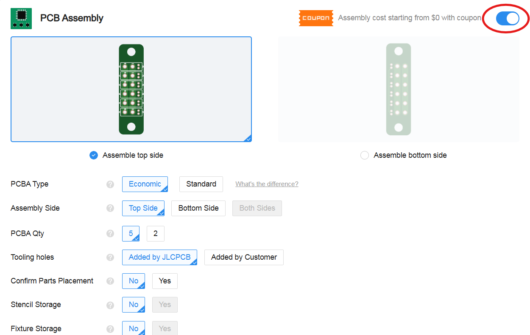Click the bottom side PCB preview image

pos(398,89)
